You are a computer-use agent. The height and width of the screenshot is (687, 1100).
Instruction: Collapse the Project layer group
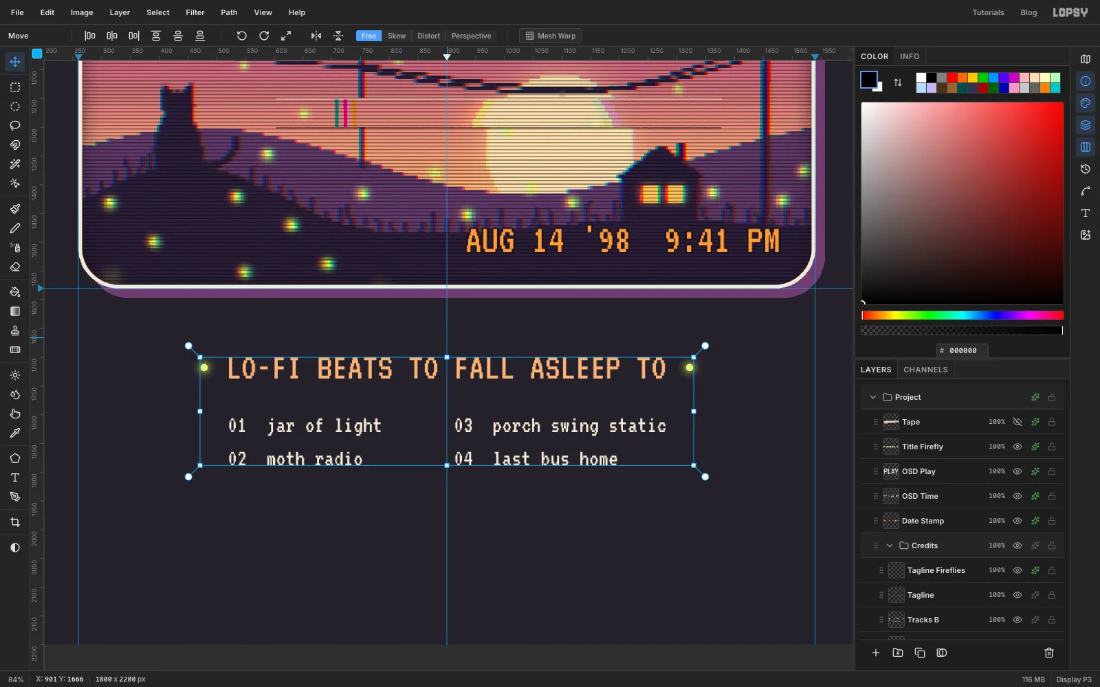873,397
